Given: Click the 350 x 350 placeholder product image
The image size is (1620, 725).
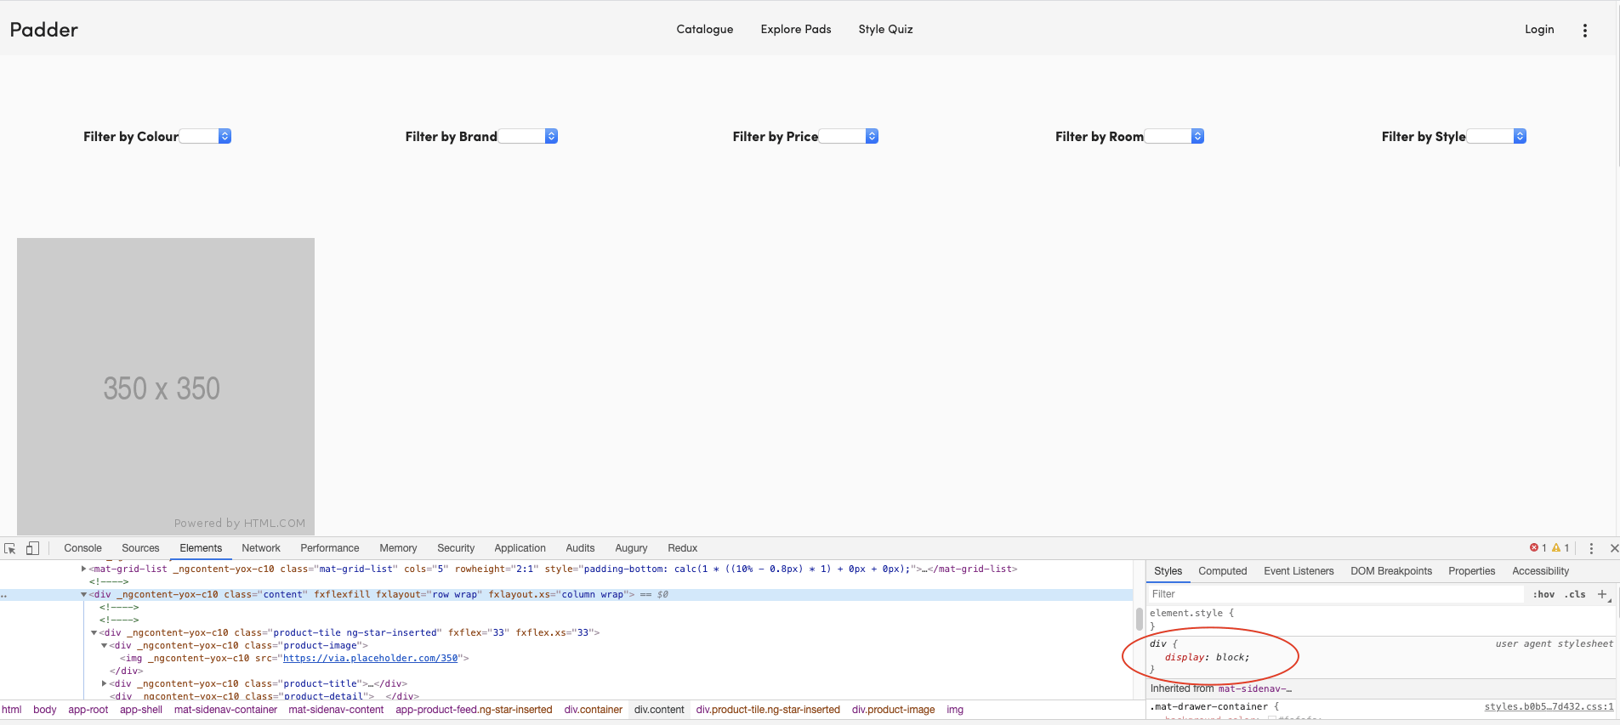Looking at the screenshot, I should click(x=166, y=387).
